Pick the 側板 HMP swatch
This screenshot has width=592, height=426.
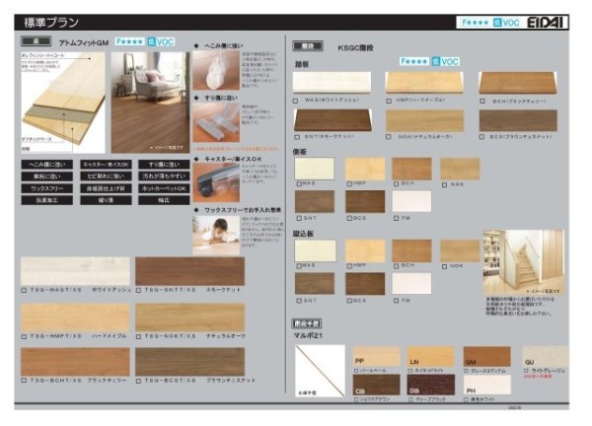(x=365, y=169)
